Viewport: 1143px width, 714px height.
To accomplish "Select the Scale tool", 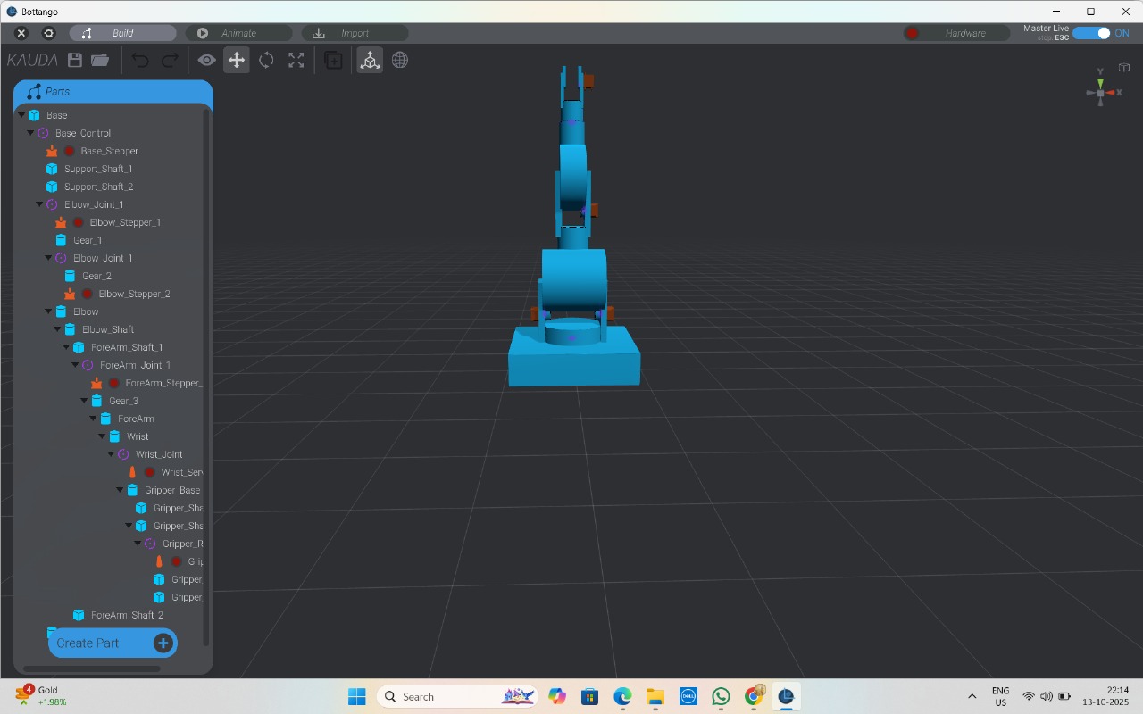I will 296,60.
